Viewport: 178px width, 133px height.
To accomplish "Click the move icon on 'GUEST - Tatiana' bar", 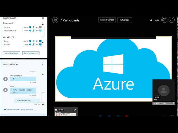I will point(173,103).
